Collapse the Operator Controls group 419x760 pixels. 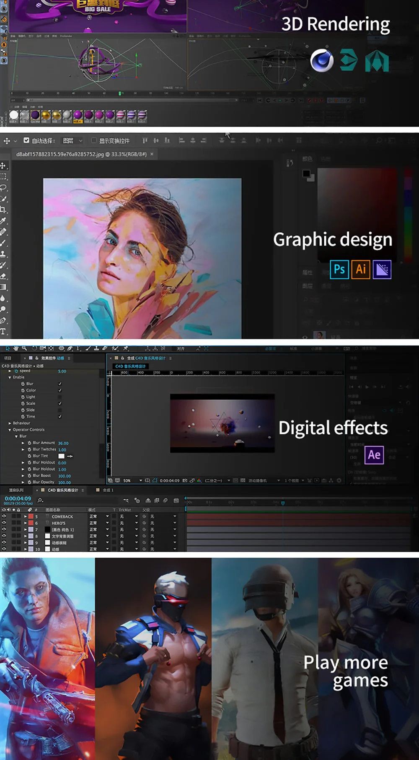click(x=10, y=430)
